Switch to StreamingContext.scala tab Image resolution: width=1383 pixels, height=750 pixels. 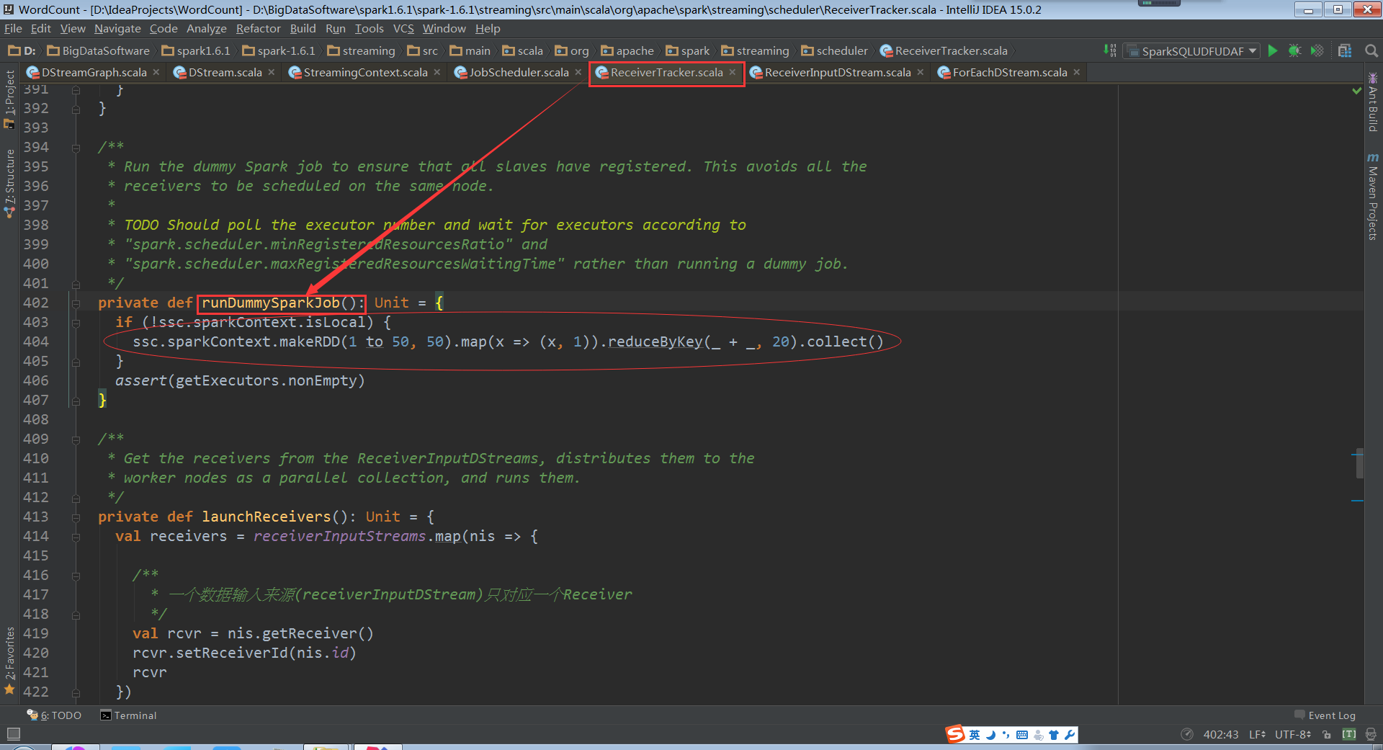coord(365,73)
